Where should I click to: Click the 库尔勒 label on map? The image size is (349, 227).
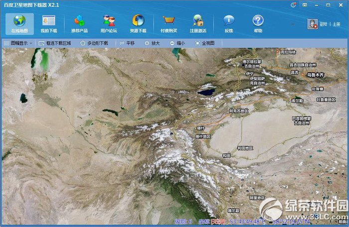(297, 101)
